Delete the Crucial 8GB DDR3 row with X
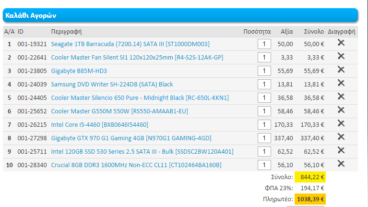 (341, 164)
